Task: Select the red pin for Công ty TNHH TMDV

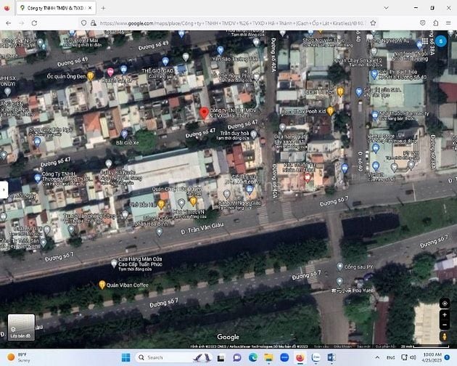Action: tap(204, 113)
